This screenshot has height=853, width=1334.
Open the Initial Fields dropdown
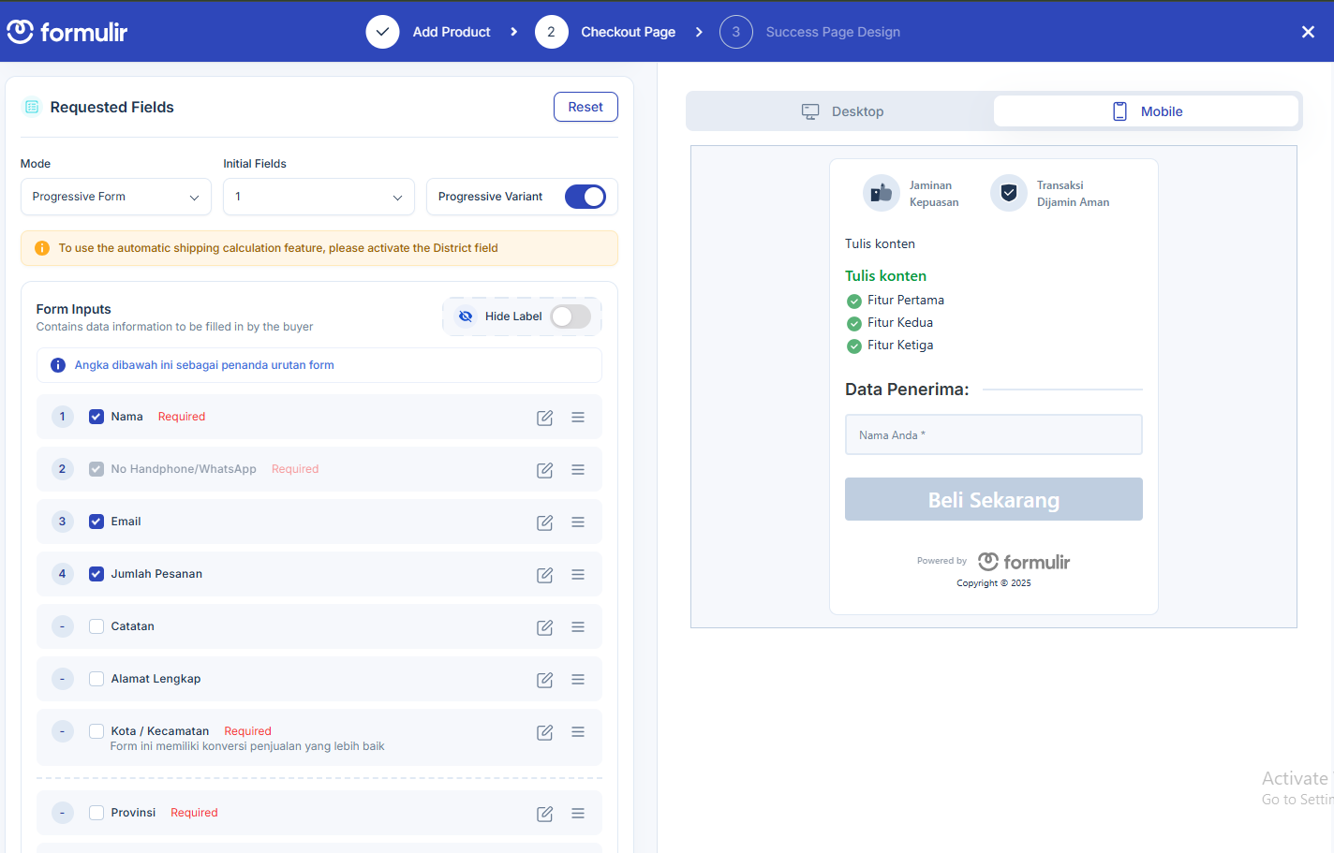point(319,197)
